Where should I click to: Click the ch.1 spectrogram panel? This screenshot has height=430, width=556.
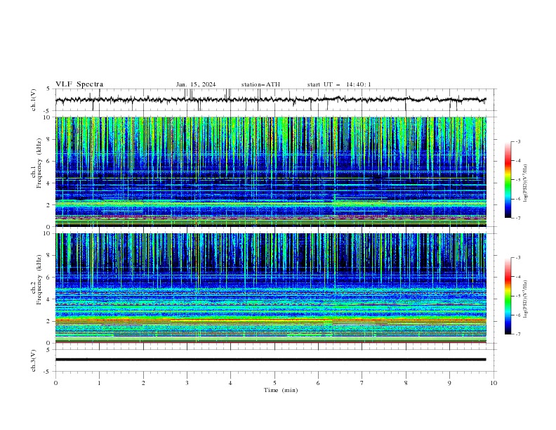pyautogui.click(x=270, y=171)
